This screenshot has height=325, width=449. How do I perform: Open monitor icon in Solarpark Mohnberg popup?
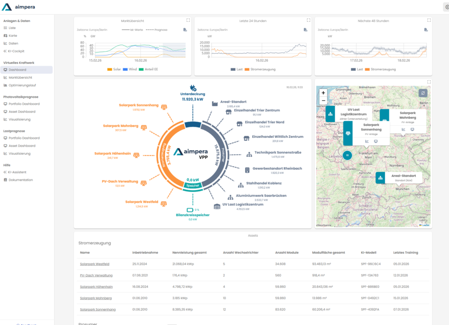click(x=412, y=129)
